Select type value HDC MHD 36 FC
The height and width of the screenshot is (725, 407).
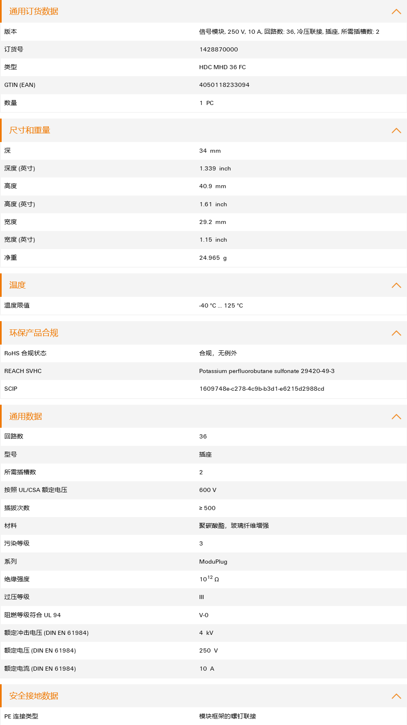tap(222, 67)
